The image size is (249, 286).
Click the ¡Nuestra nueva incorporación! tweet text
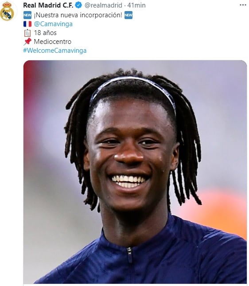point(78,15)
